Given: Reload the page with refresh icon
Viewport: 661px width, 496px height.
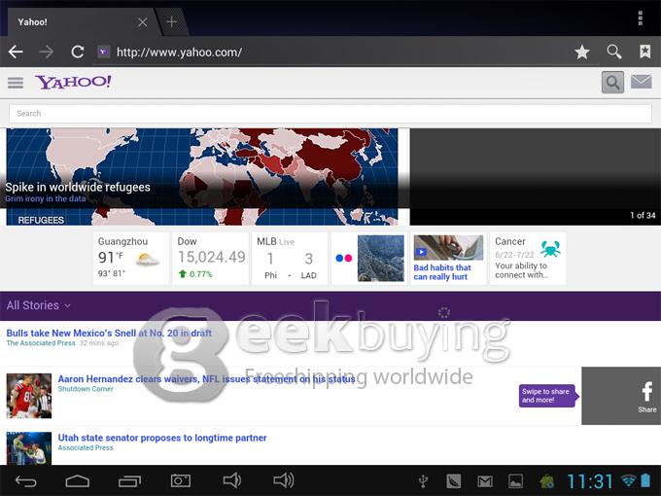Looking at the screenshot, I should [77, 52].
